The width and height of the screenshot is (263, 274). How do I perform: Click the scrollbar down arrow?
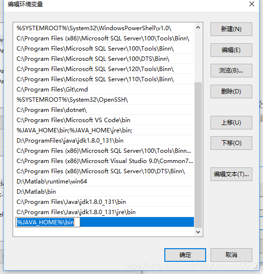198,232
